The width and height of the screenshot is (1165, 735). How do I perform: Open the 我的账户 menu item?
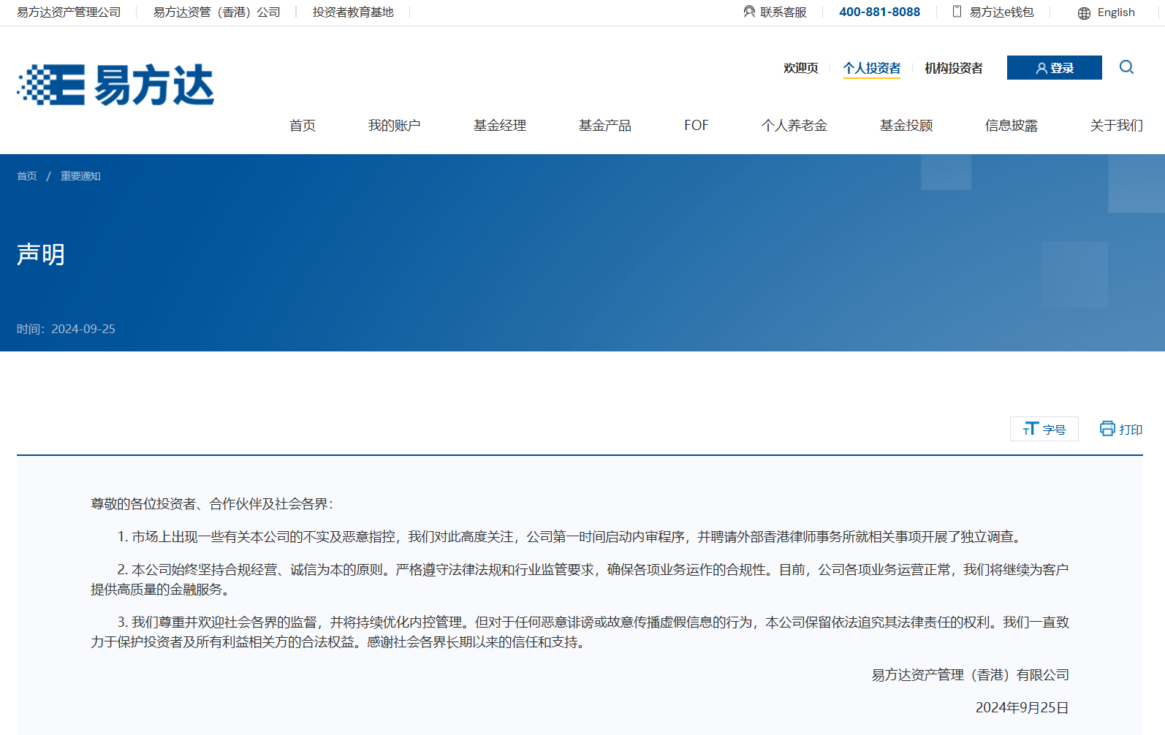point(394,126)
